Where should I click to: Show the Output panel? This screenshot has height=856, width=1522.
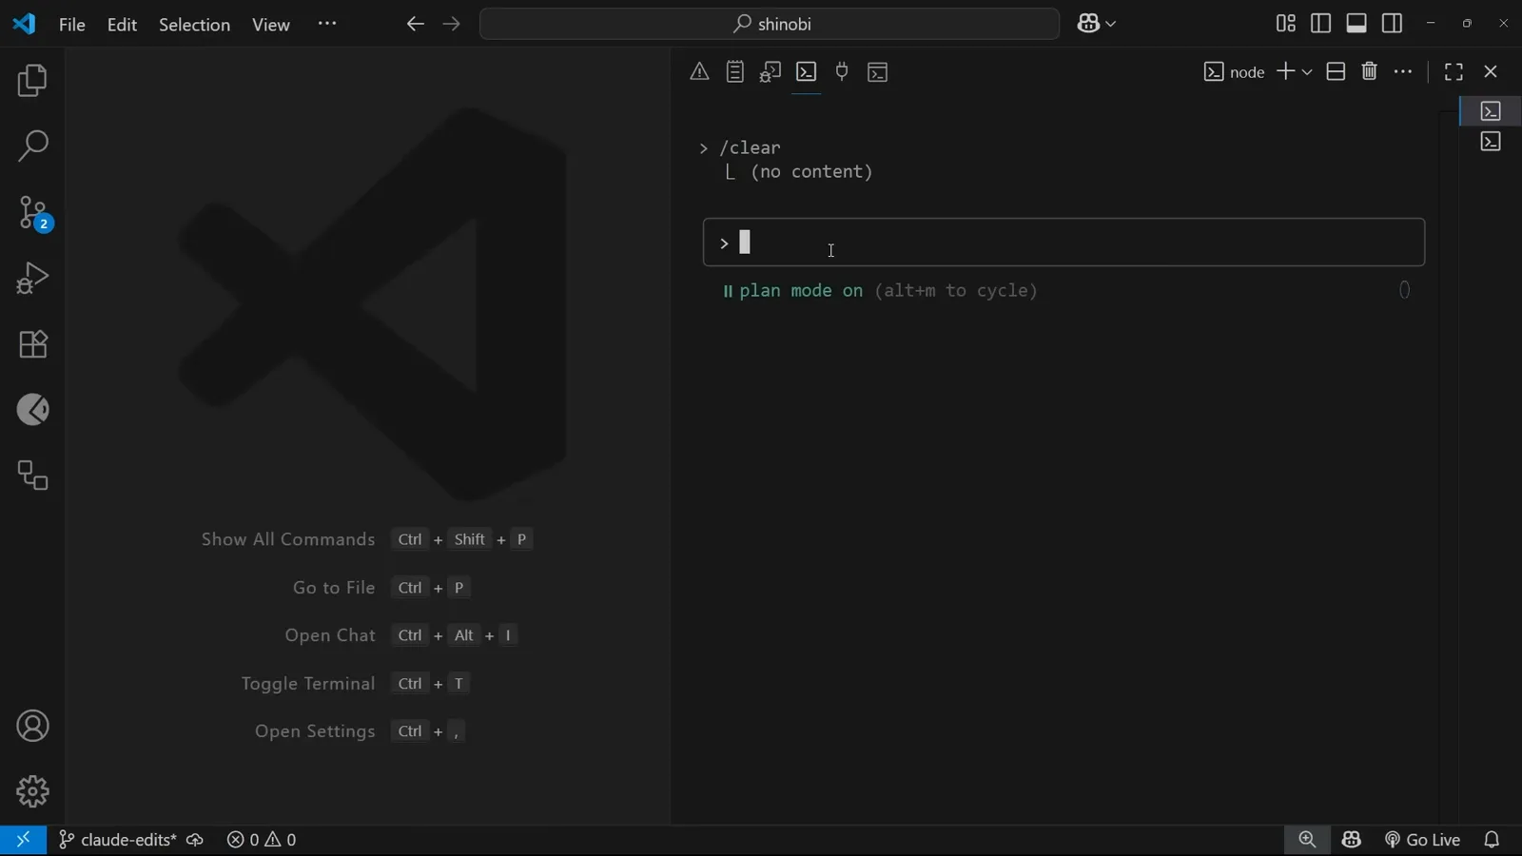735,71
